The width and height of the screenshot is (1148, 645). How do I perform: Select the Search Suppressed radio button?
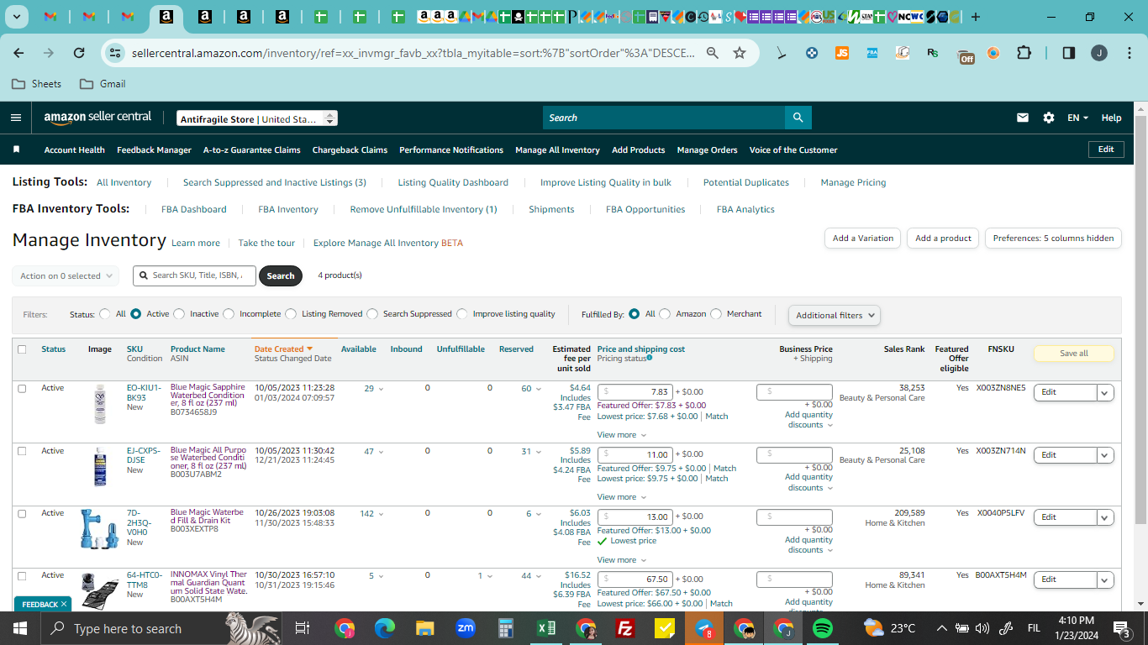point(372,314)
